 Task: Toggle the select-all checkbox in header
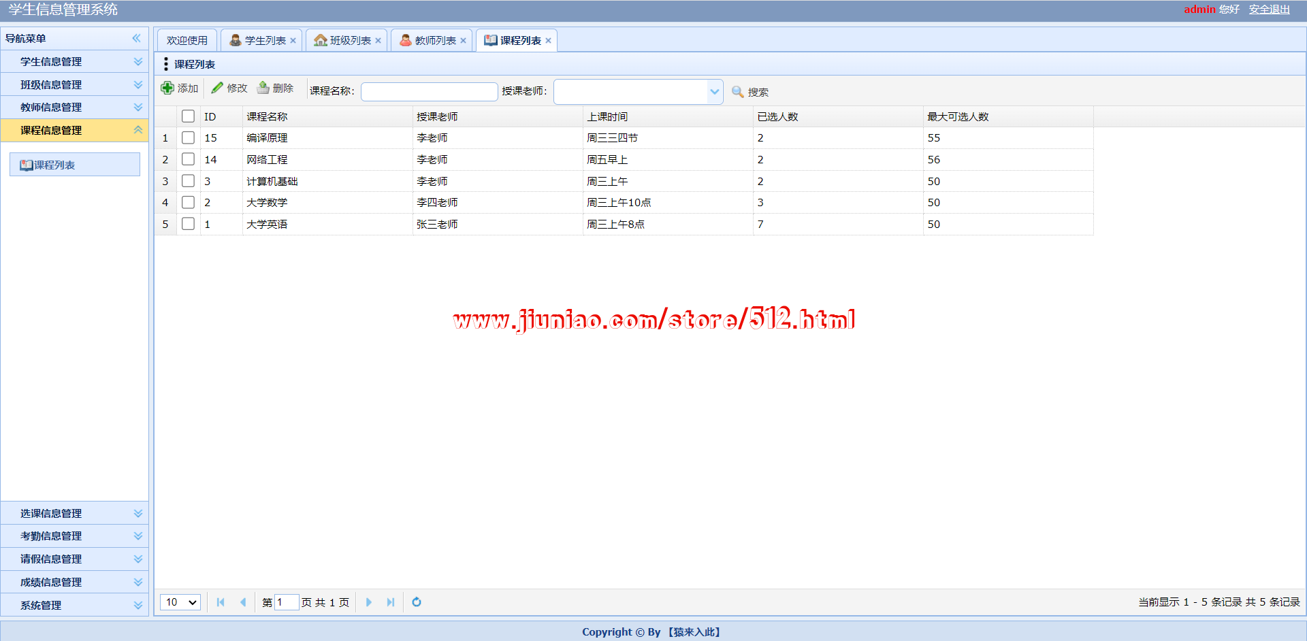189,116
